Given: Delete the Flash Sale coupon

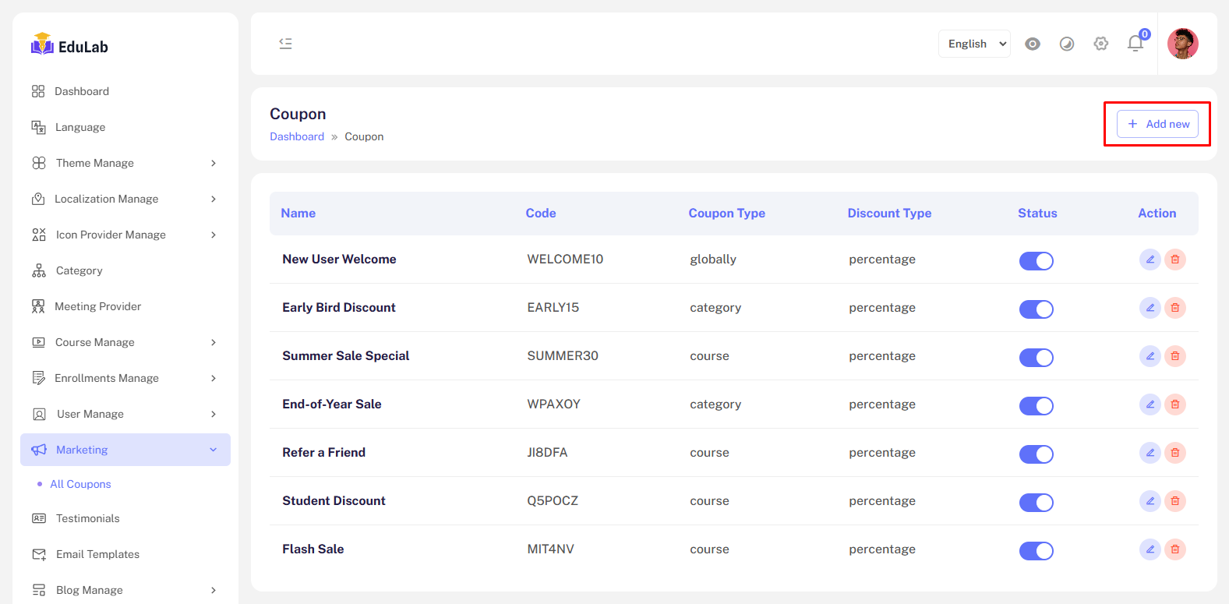Looking at the screenshot, I should pyautogui.click(x=1175, y=549).
